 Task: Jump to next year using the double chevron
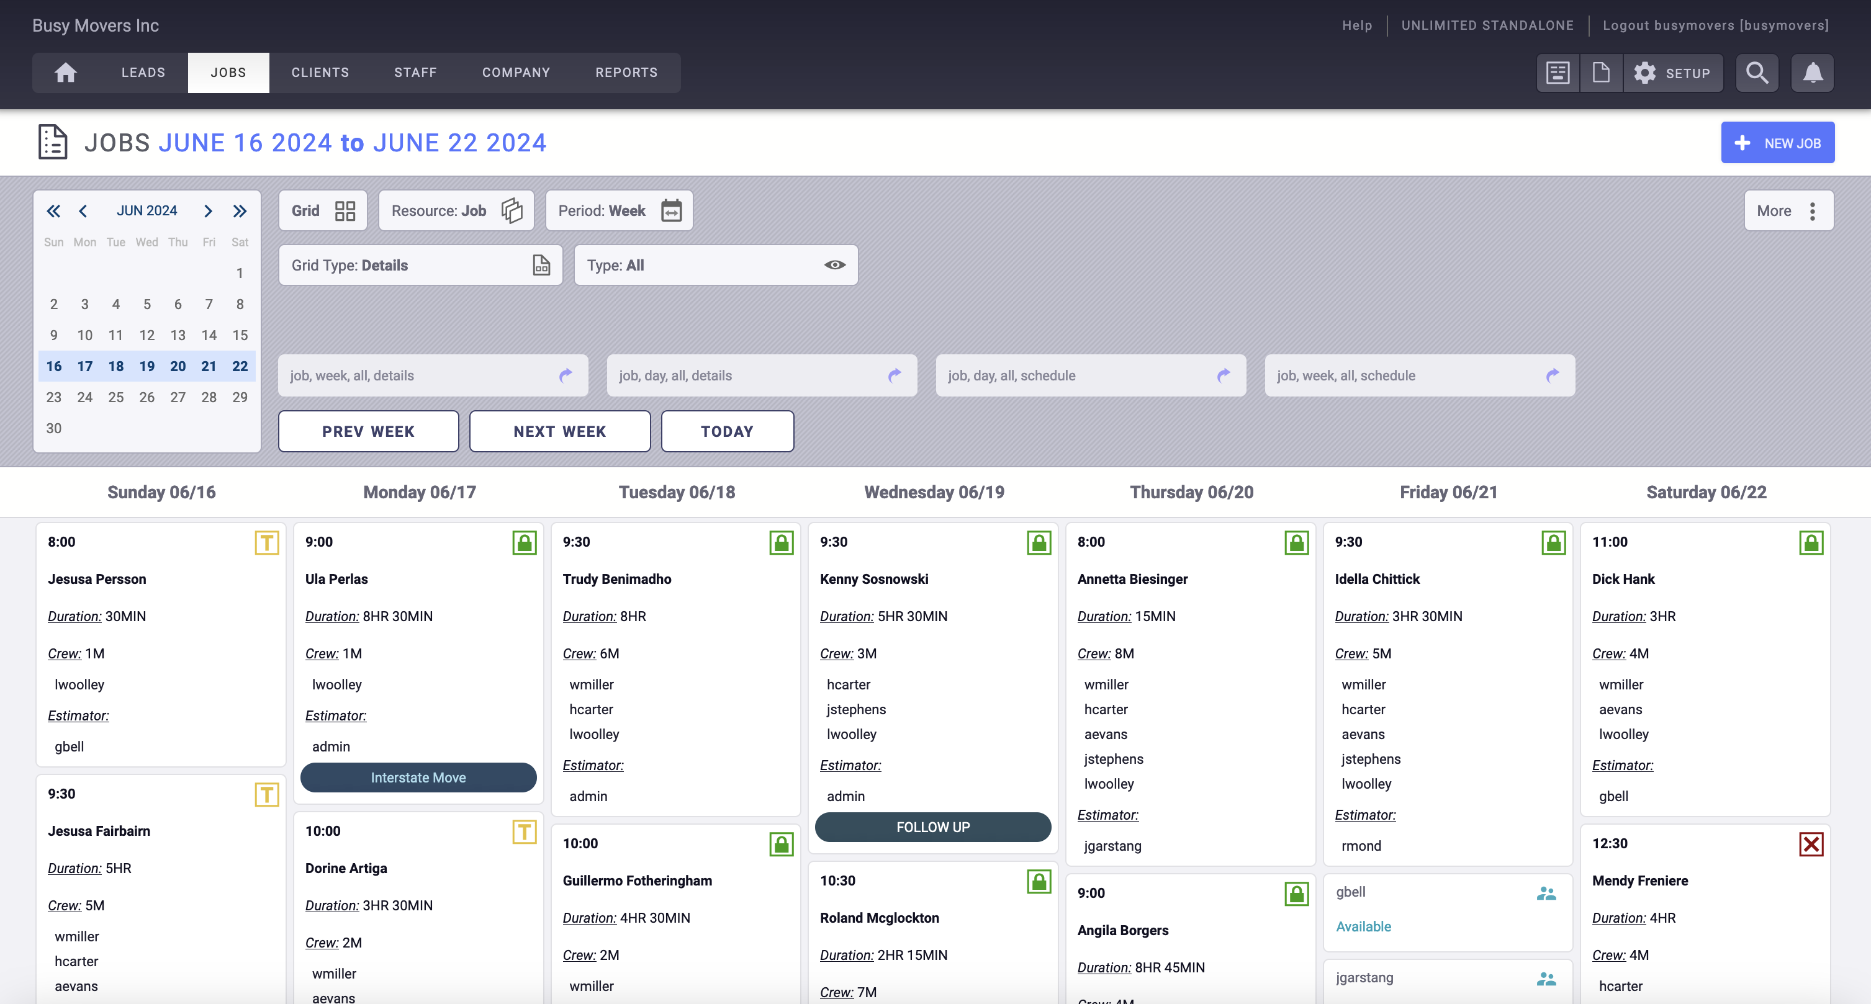pos(240,210)
